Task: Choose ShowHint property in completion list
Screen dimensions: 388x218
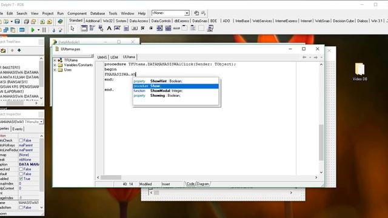Action: [176, 81]
